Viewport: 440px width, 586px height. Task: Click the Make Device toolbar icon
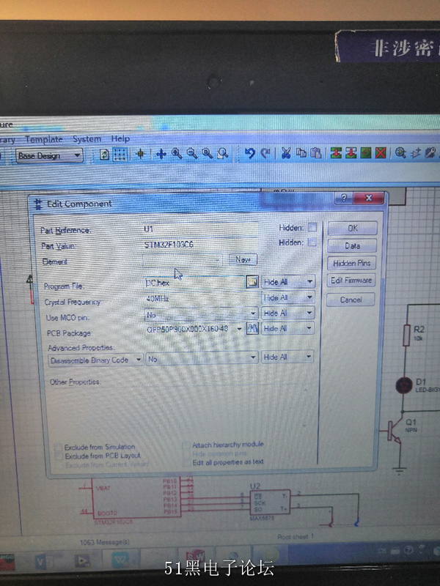coord(416,152)
